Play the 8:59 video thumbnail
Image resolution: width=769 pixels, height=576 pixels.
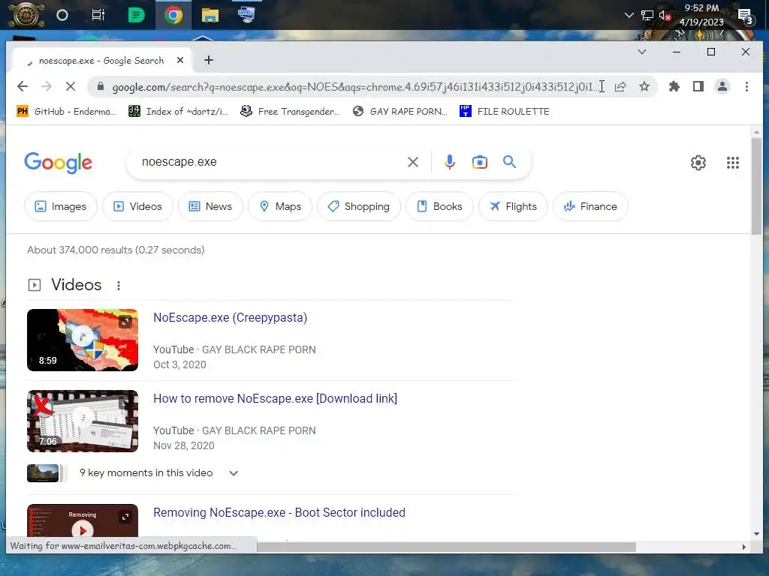click(83, 340)
